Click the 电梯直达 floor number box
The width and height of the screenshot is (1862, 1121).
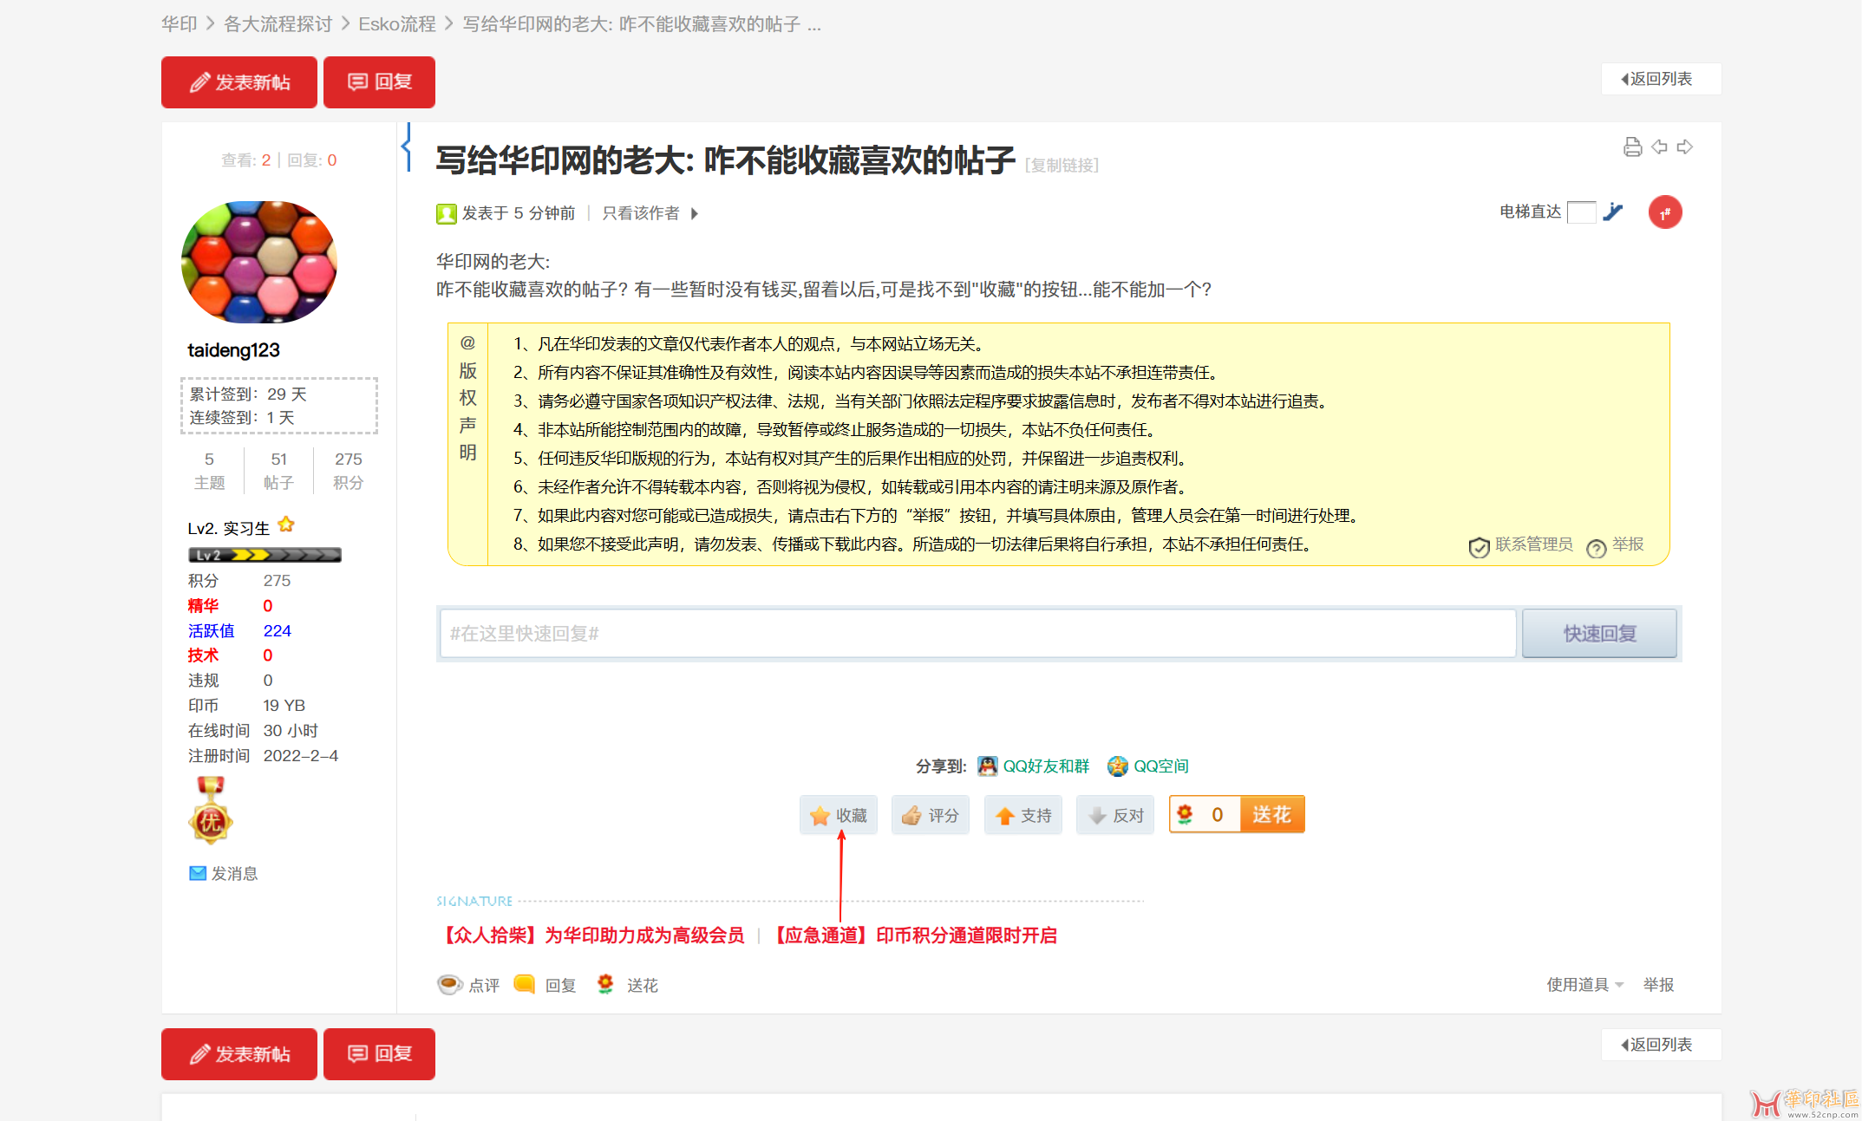point(1581,212)
